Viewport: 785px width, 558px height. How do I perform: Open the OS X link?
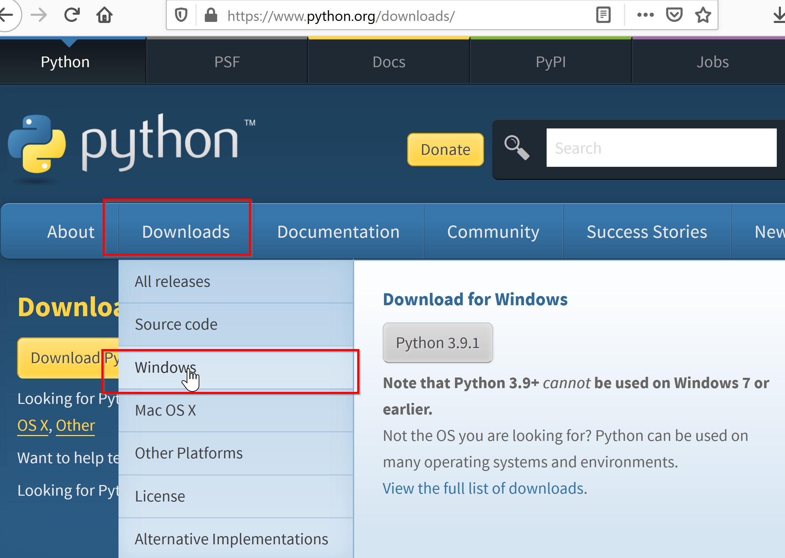click(33, 426)
